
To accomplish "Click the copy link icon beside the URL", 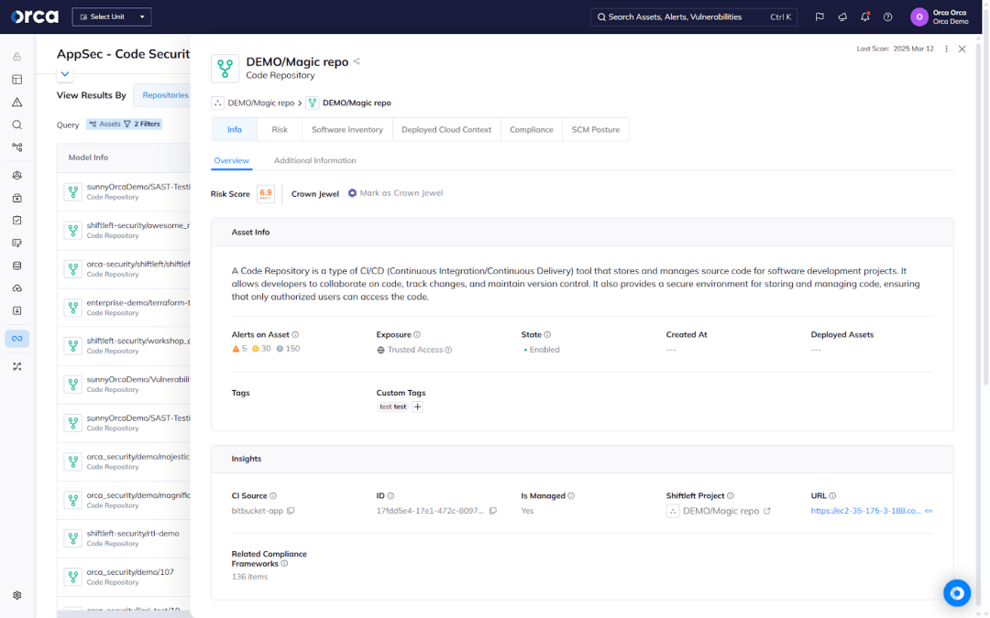I will [x=929, y=511].
